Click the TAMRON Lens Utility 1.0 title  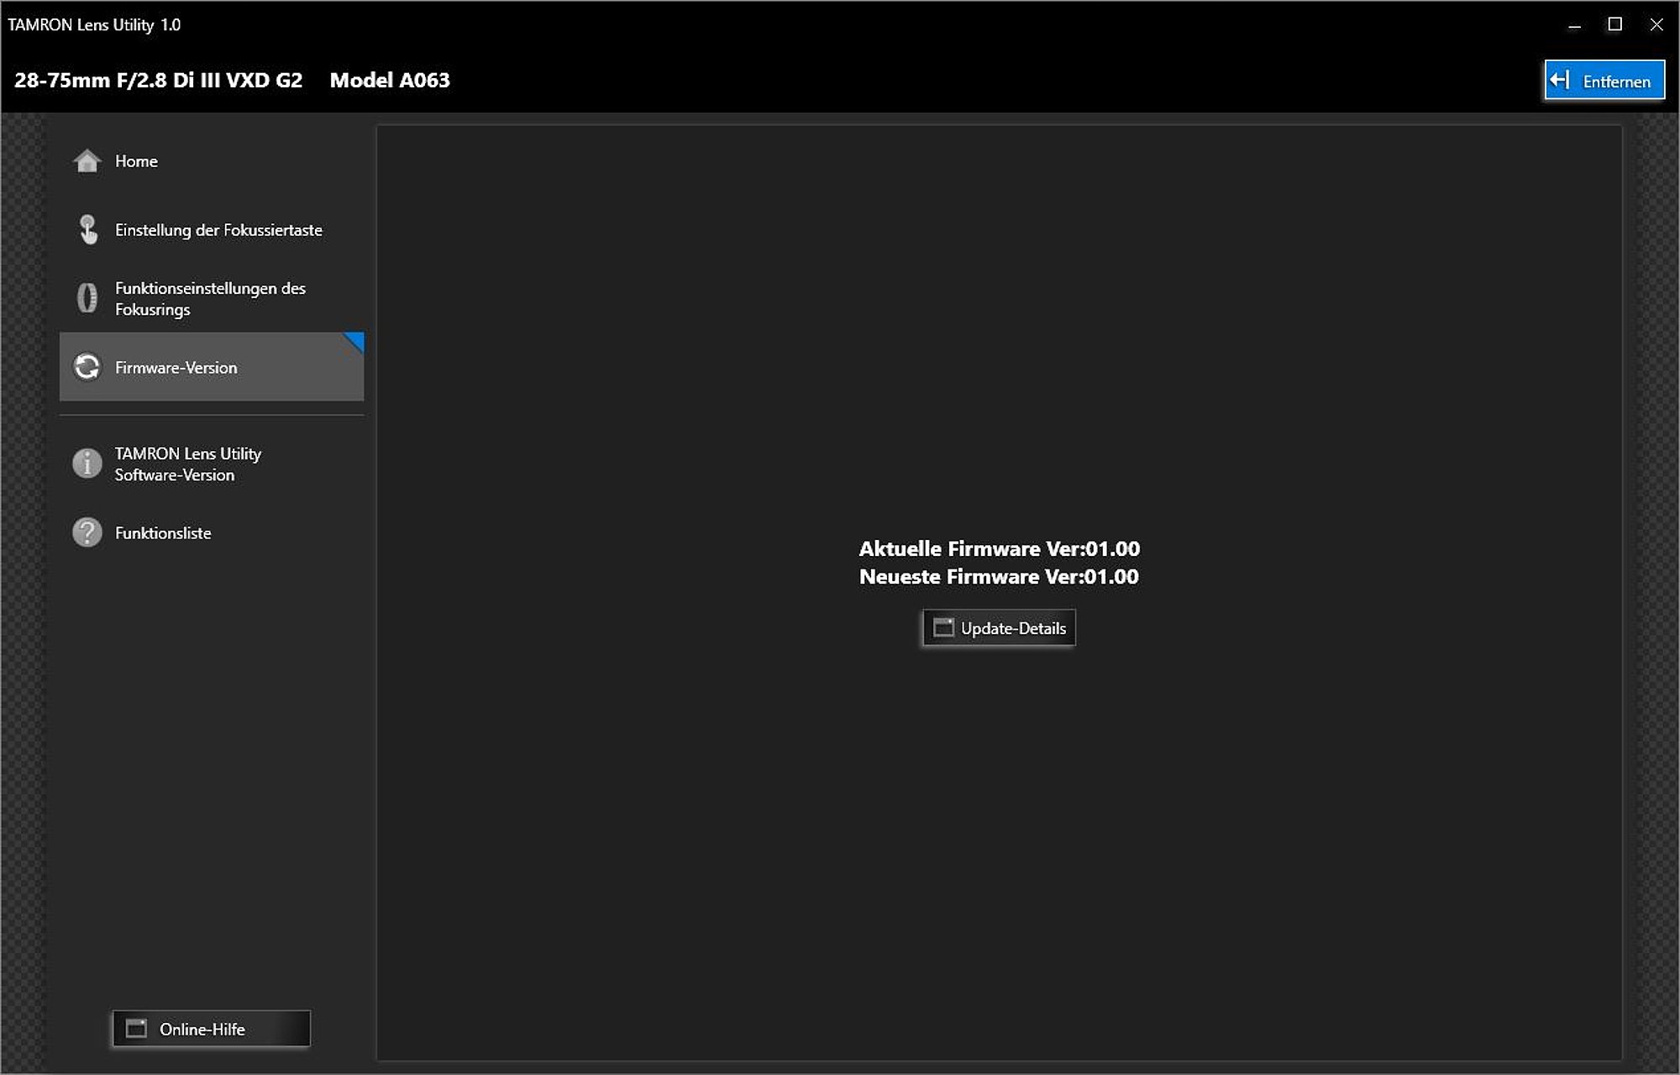(94, 25)
